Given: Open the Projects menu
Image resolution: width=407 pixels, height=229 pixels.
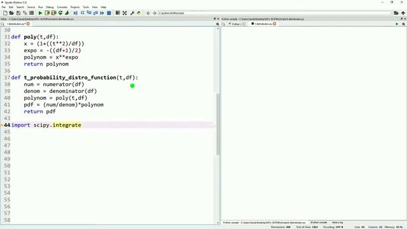Looking at the screenshot, I should [75, 7].
